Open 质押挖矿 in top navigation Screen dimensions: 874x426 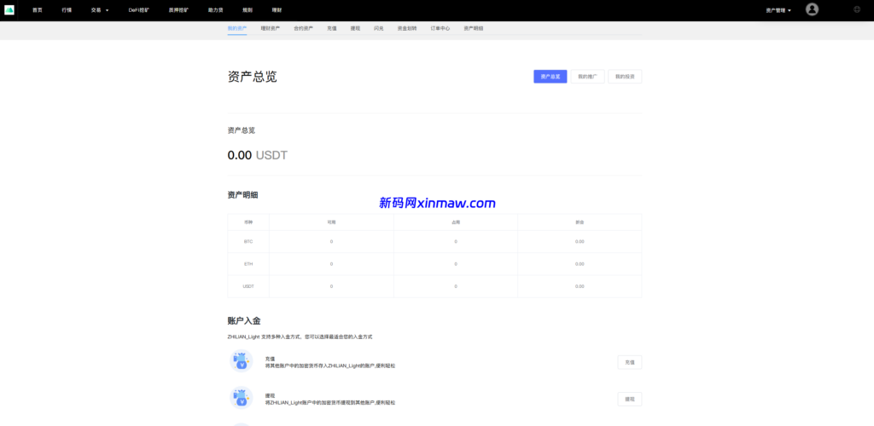(178, 10)
